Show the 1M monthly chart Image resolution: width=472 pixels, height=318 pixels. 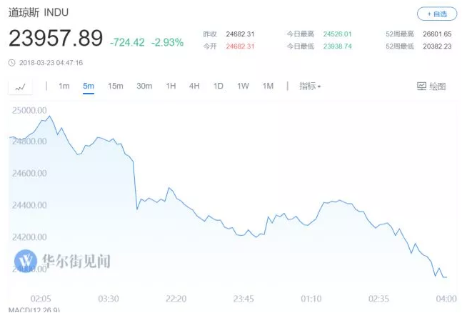(x=268, y=86)
